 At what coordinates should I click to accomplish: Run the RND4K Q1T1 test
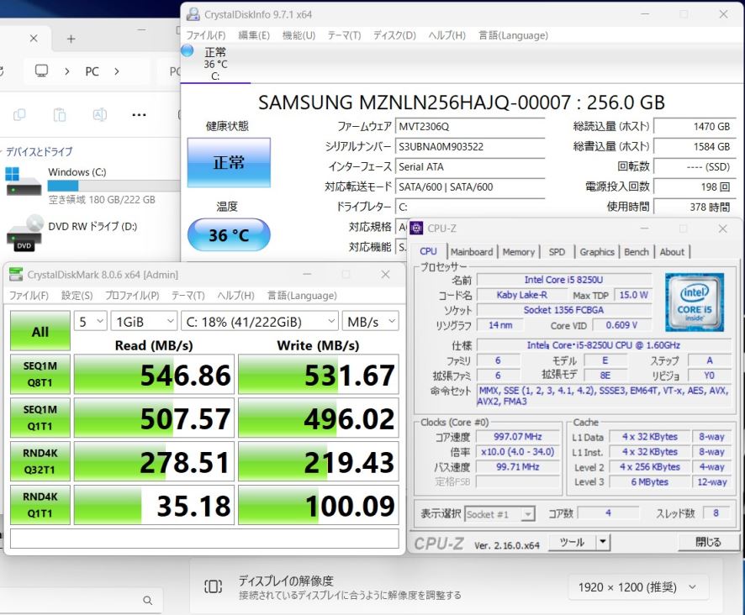40,505
